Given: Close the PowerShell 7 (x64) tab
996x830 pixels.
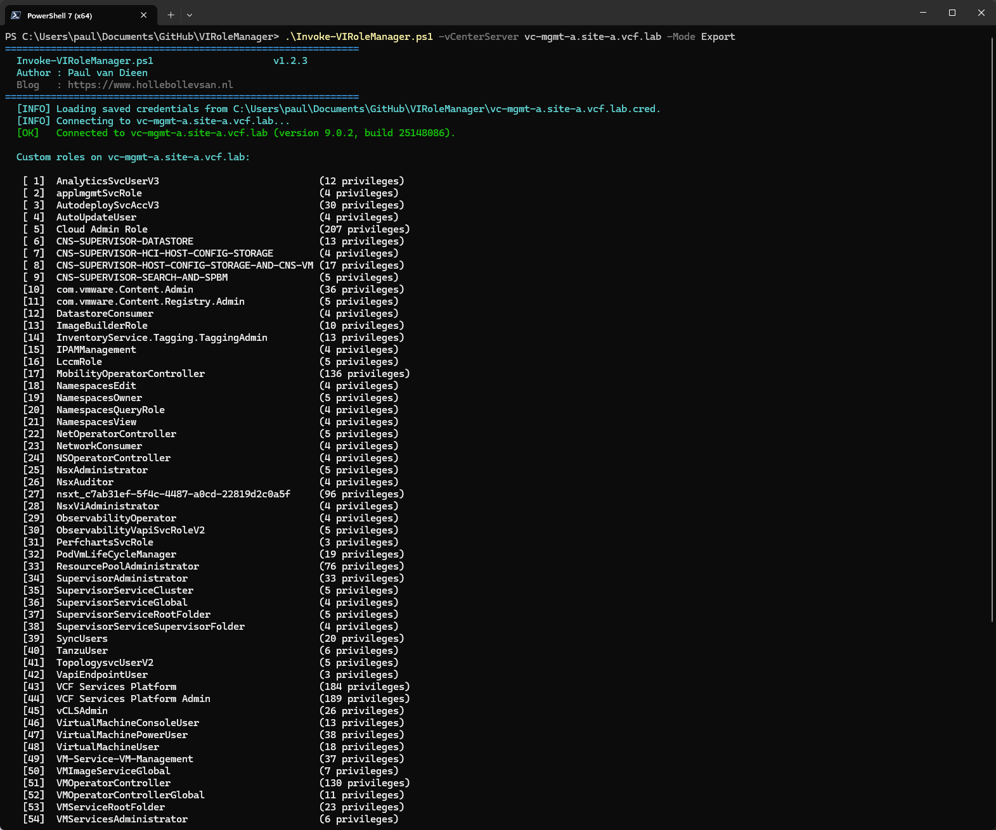Looking at the screenshot, I should [143, 15].
